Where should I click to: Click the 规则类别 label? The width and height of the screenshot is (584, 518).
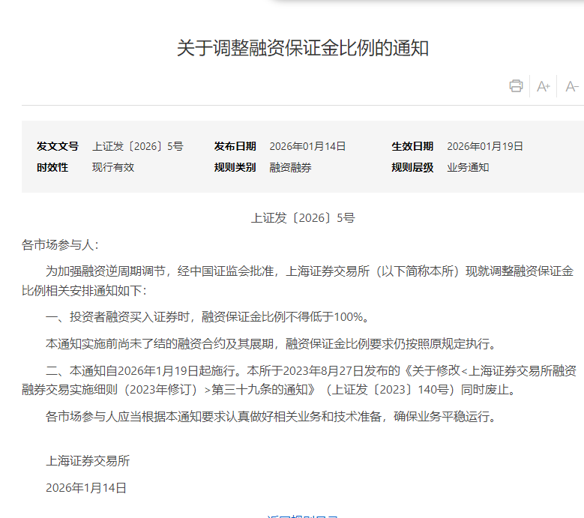pyautogui.click(x=235, y=168)
